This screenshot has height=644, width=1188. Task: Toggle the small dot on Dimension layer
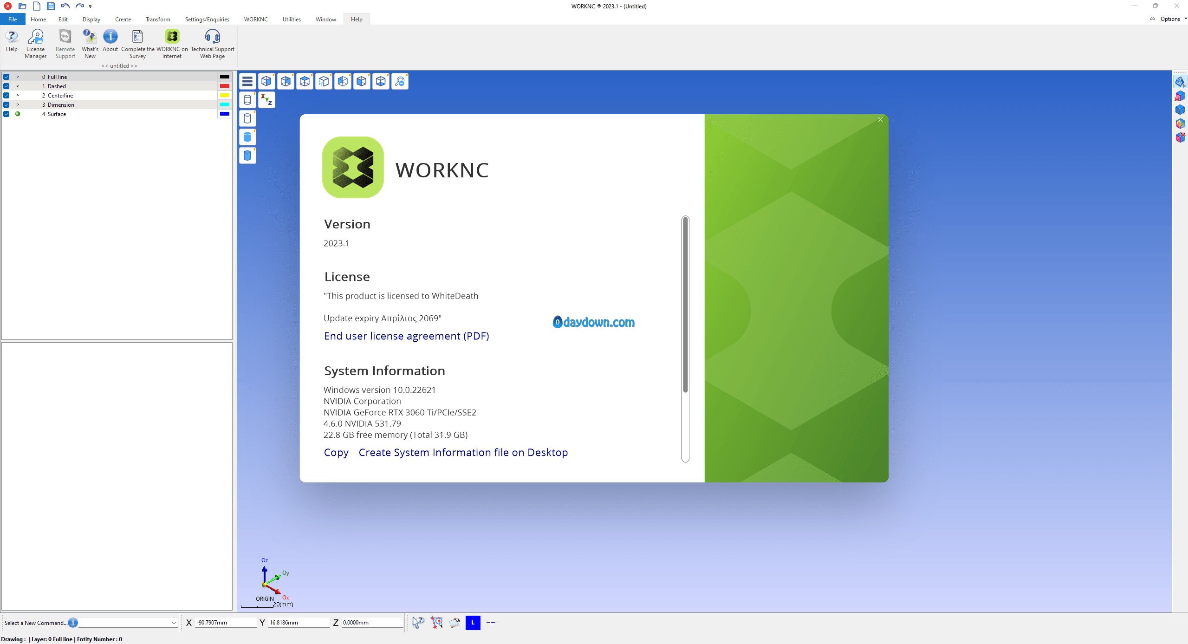click(18, 104)
